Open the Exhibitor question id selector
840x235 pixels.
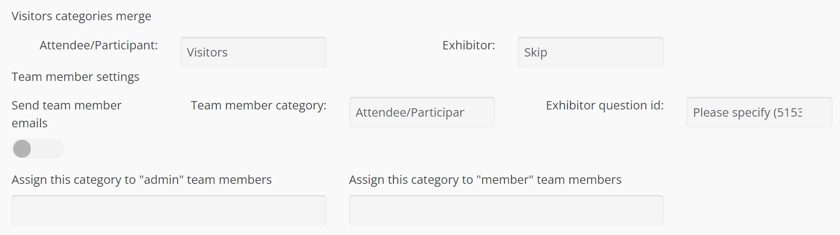(x=759, y=112)
